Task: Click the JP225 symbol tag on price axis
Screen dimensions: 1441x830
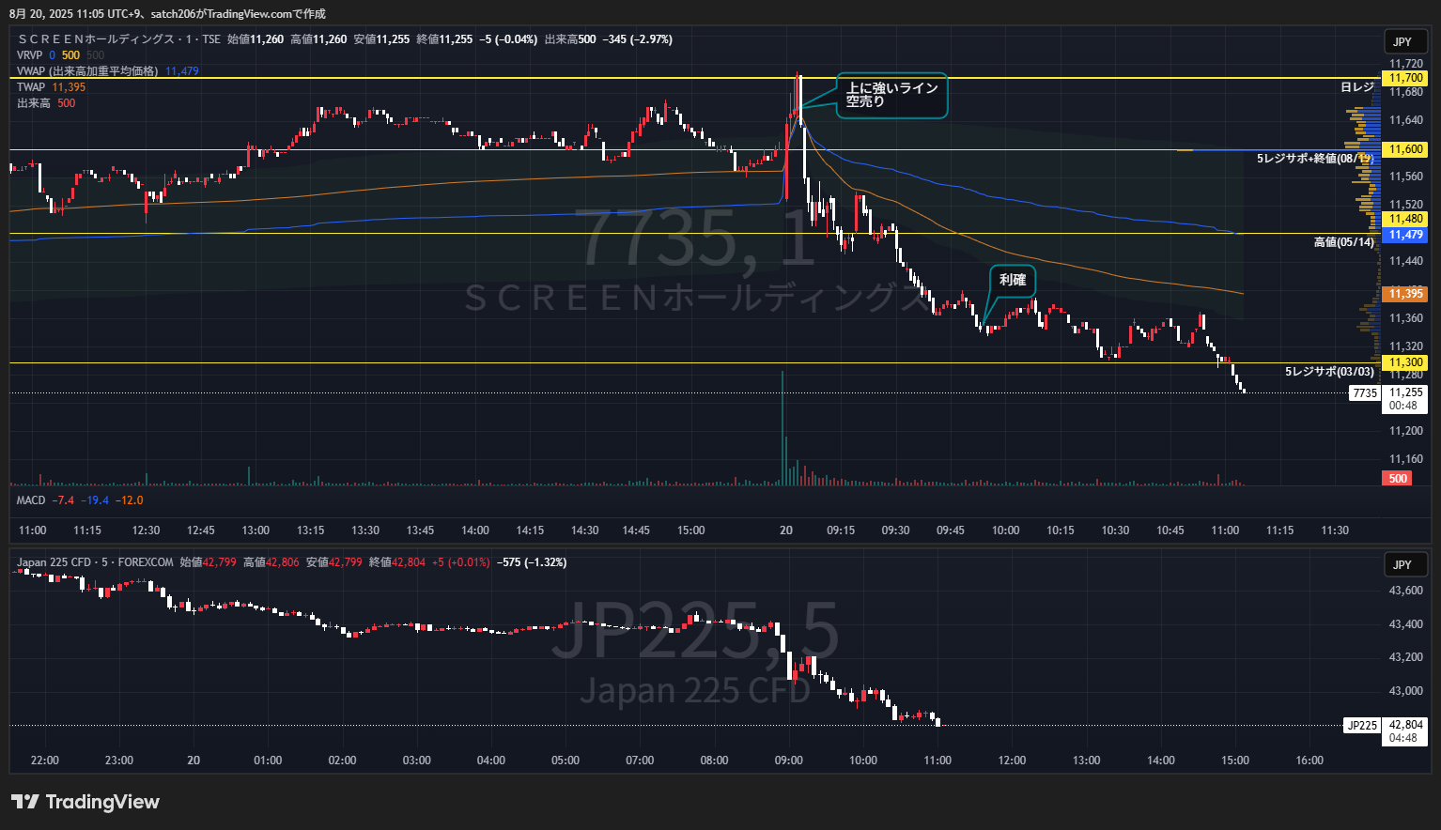Action: [x=1362, y=726]
